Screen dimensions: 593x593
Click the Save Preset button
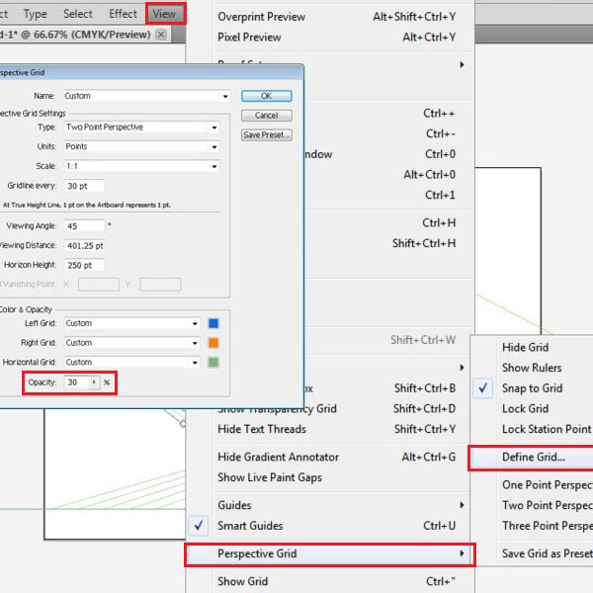tap(266, 135)
